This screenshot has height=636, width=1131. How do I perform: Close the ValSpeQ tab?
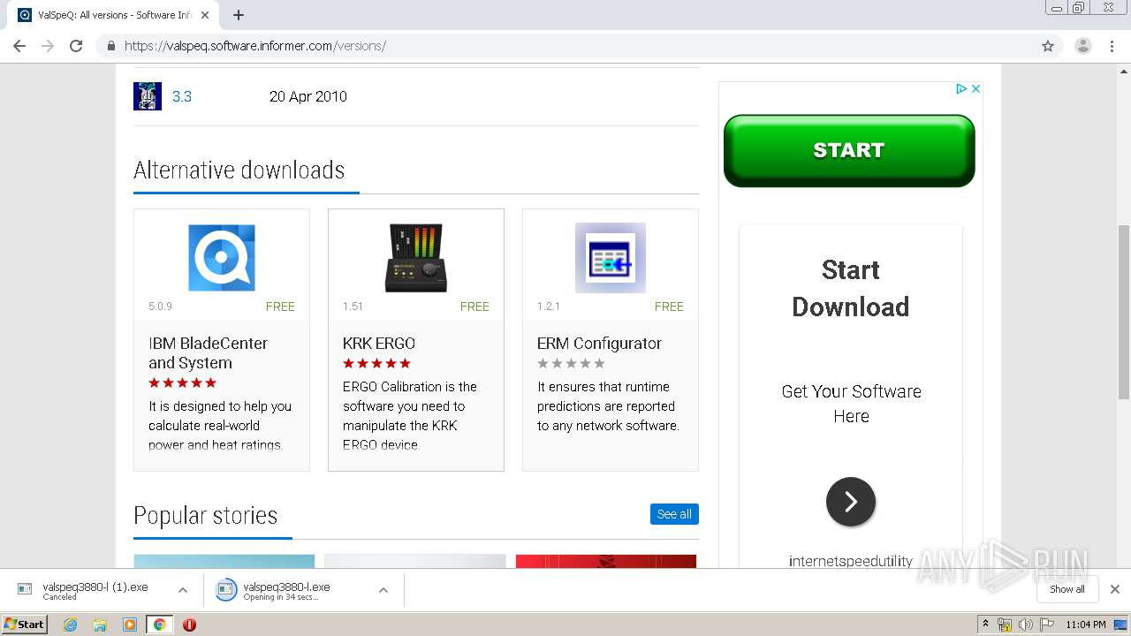[206, 15]
